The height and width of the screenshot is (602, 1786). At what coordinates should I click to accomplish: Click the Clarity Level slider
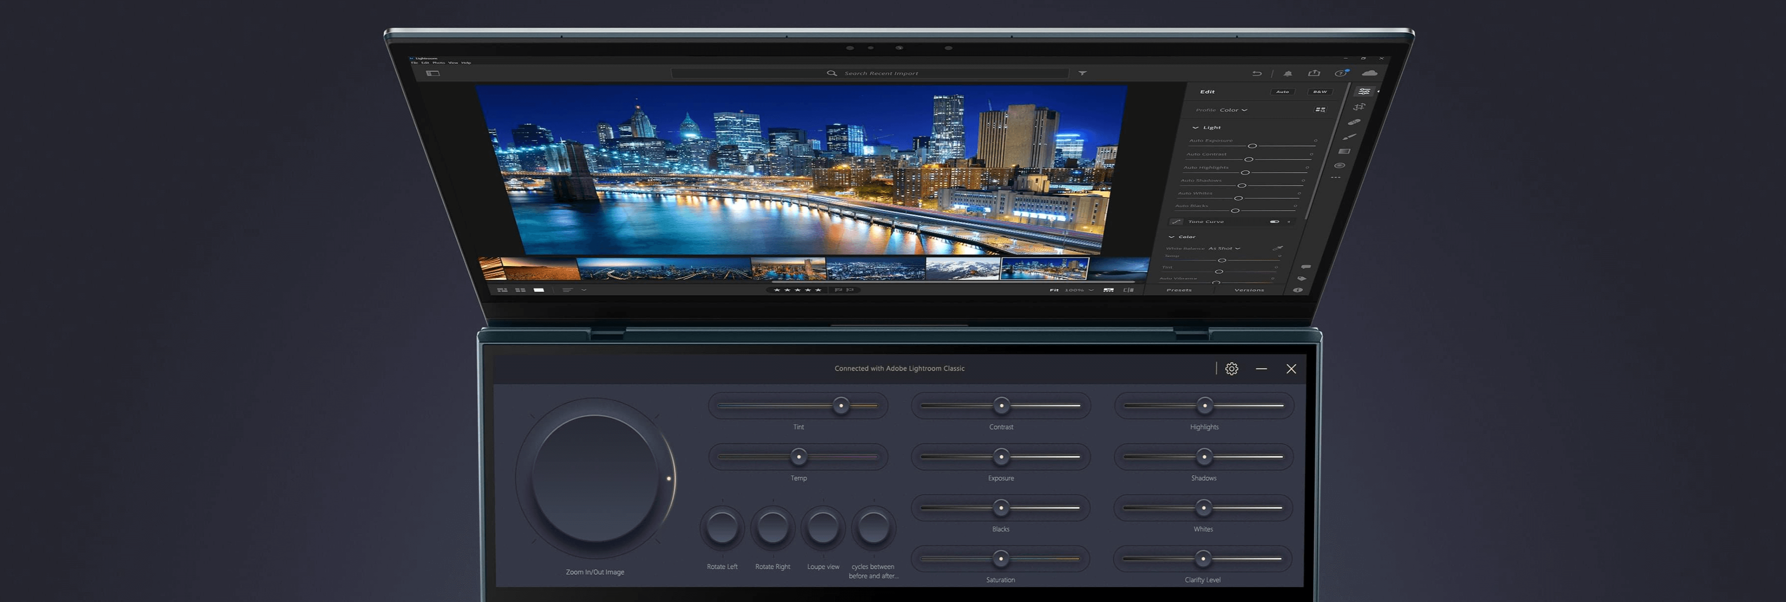[1203, 559]
